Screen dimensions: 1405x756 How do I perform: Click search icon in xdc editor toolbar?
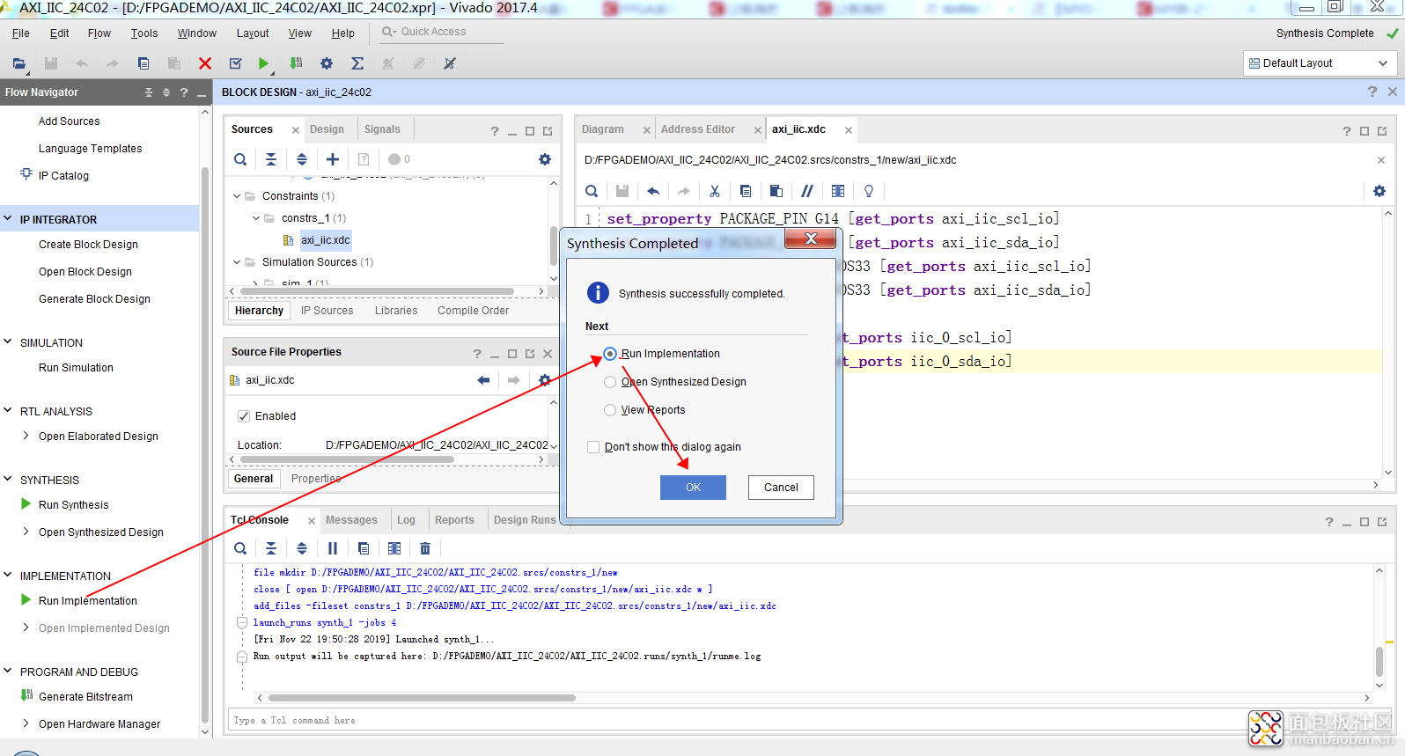point(592,191)
